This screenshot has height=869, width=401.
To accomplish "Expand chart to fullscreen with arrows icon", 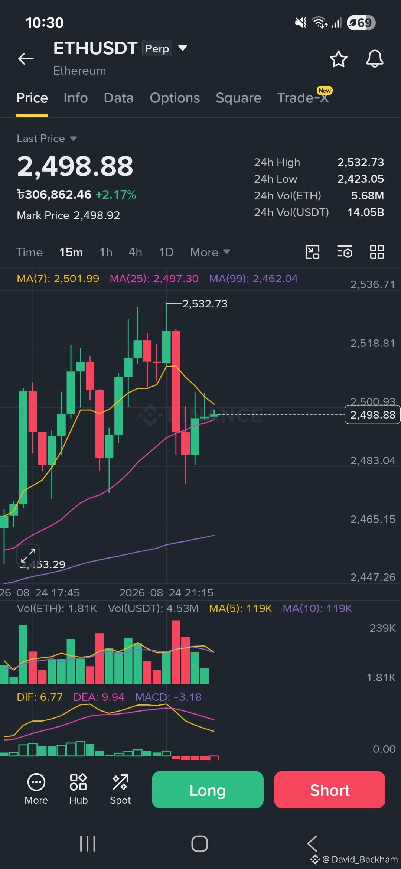I will pyautogui.click(x=28, y=556).
